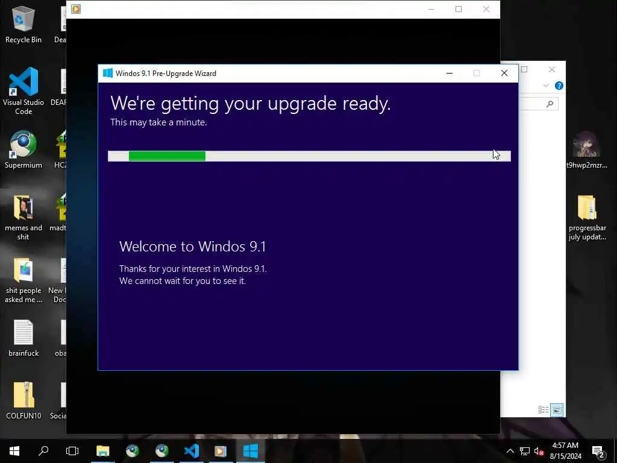The image size is (617, 463).
Task: Click 'This may take a minute.' text
Action: coord(158,122)
